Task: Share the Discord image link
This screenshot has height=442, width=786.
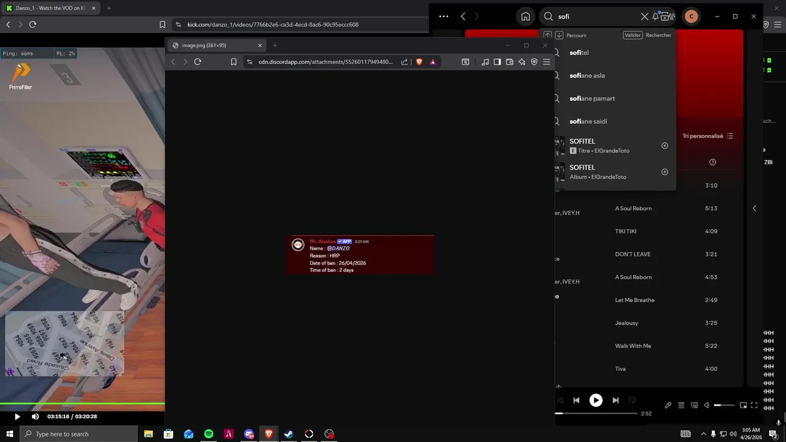Action: [404, 61]
